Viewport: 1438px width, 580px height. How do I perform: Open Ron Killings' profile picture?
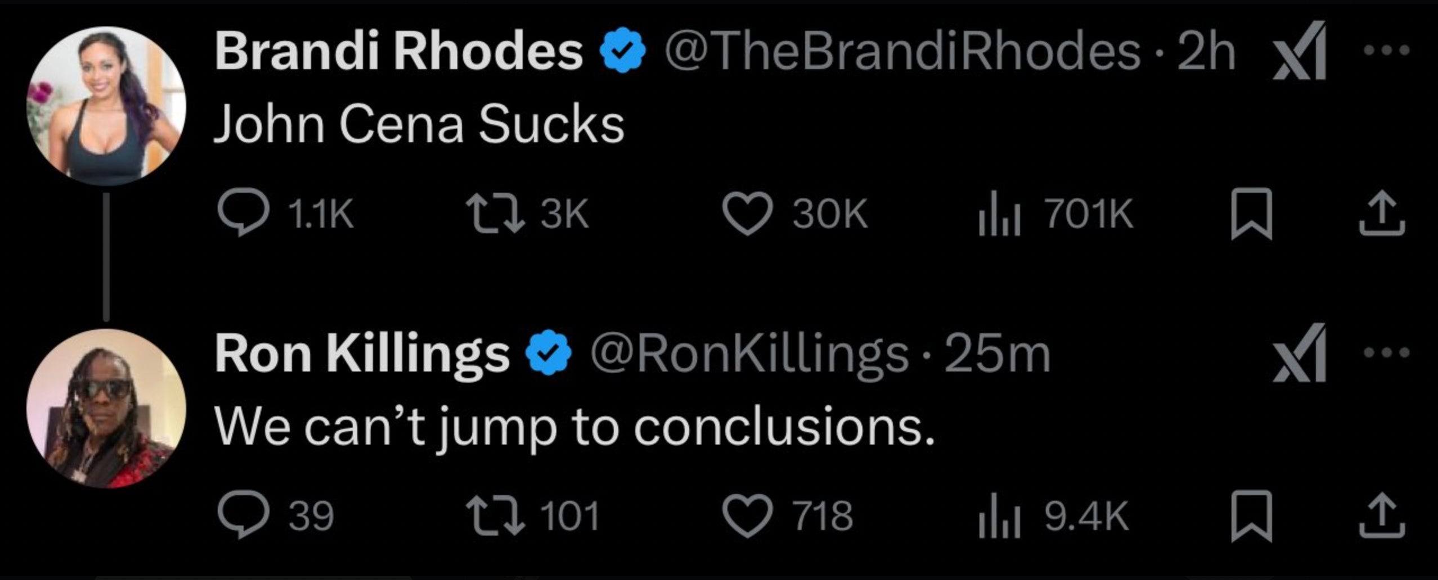point(106,409)
